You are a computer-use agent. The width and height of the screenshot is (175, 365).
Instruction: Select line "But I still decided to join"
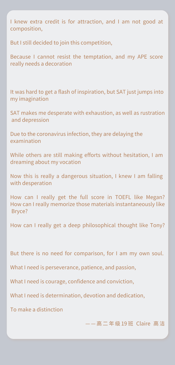coord(61,43)
